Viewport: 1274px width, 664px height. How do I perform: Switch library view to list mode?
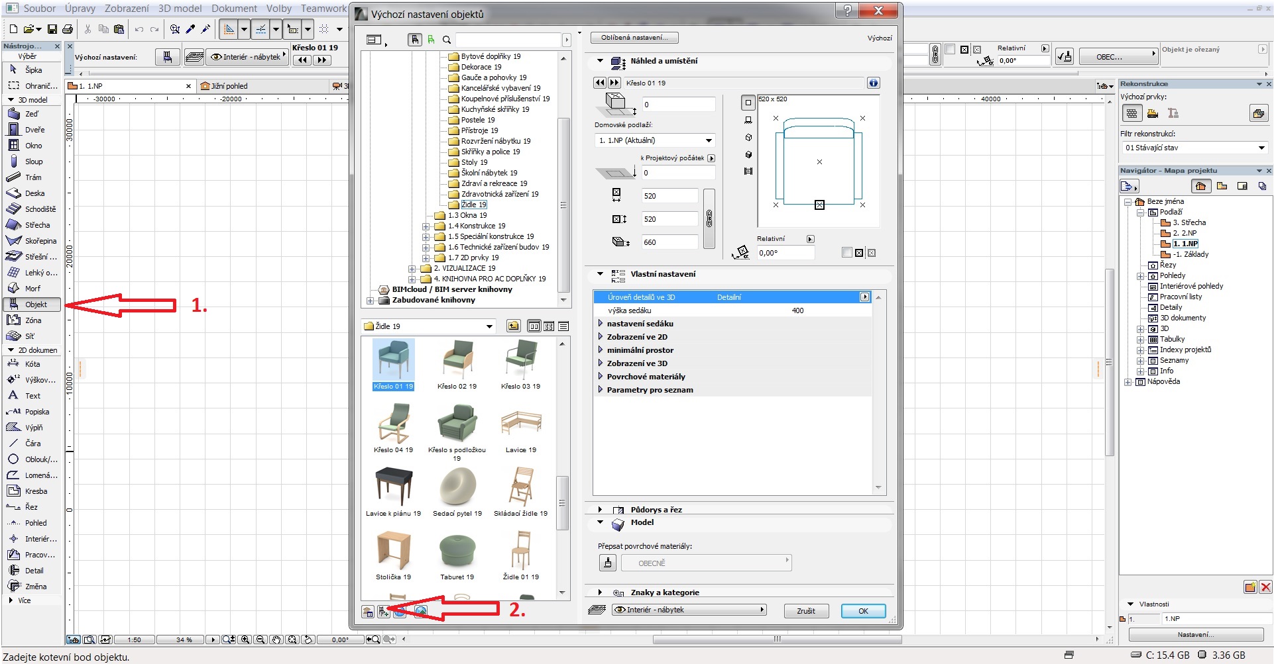point(563,326)
